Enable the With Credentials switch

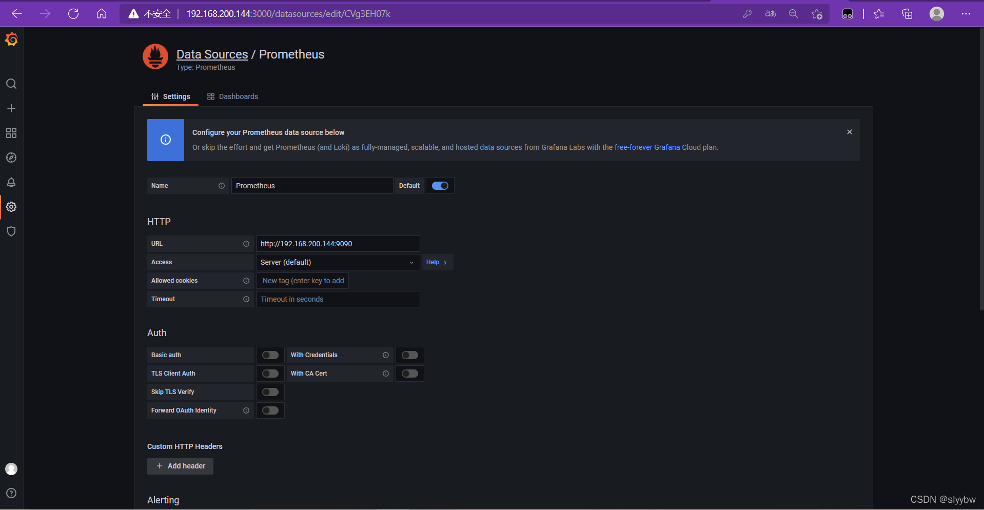(x=410, y=355)
